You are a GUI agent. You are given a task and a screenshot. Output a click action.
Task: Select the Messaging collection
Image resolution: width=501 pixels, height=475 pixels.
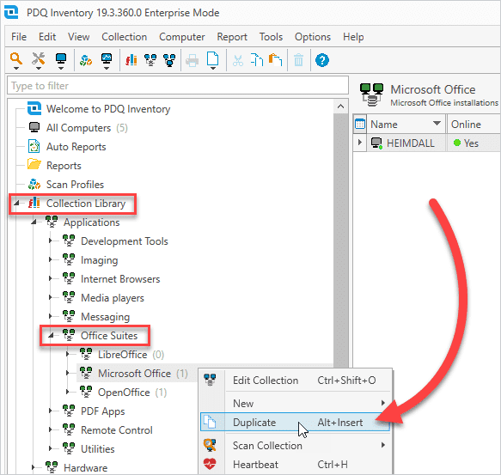point(105,317)
